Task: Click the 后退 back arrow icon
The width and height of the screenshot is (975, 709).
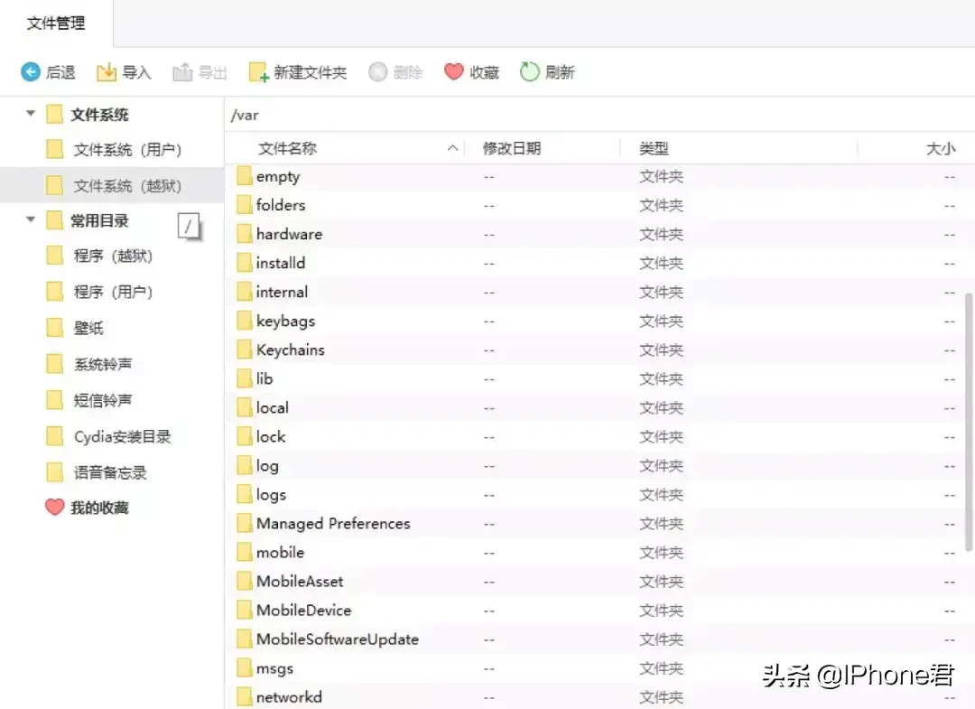Action: pyautogui.click(x=31, y=72)
